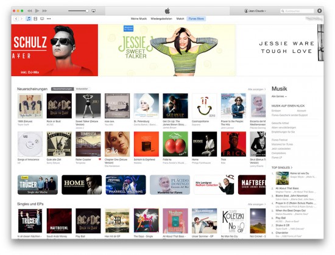Open the green Fidis ha album cover

pos(175,144)
